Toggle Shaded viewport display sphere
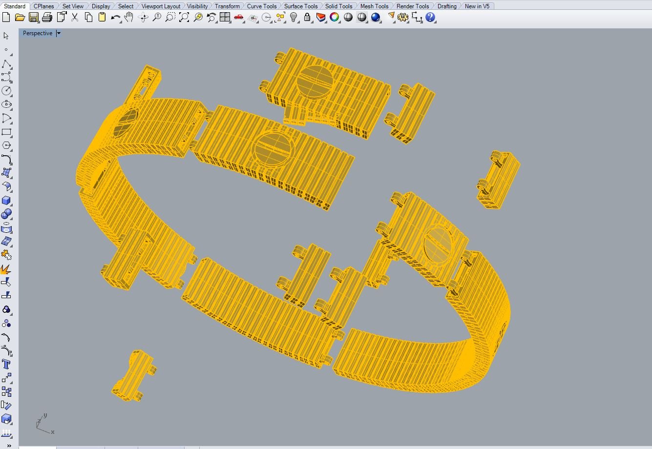The height and width of the screenshot is (449, 652). tap(348, 18)
